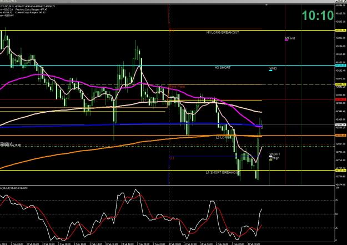Click the Previous Days Range readout
The height and width of the screenshot is (245, 347).
31,10
